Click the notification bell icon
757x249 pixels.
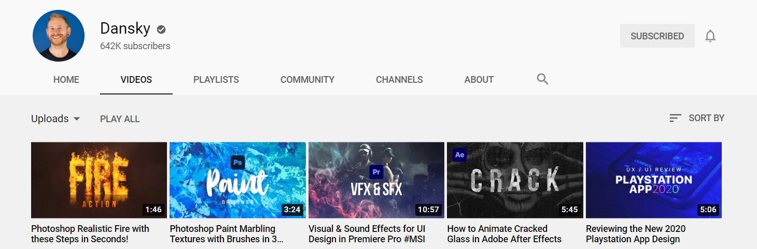click(710, 36)
